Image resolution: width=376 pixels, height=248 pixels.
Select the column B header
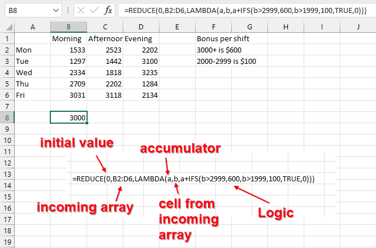68,27
